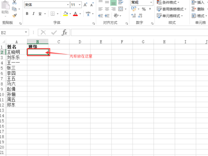Select the Format Painter brush
208x156 pixels.
coord(15,16)
